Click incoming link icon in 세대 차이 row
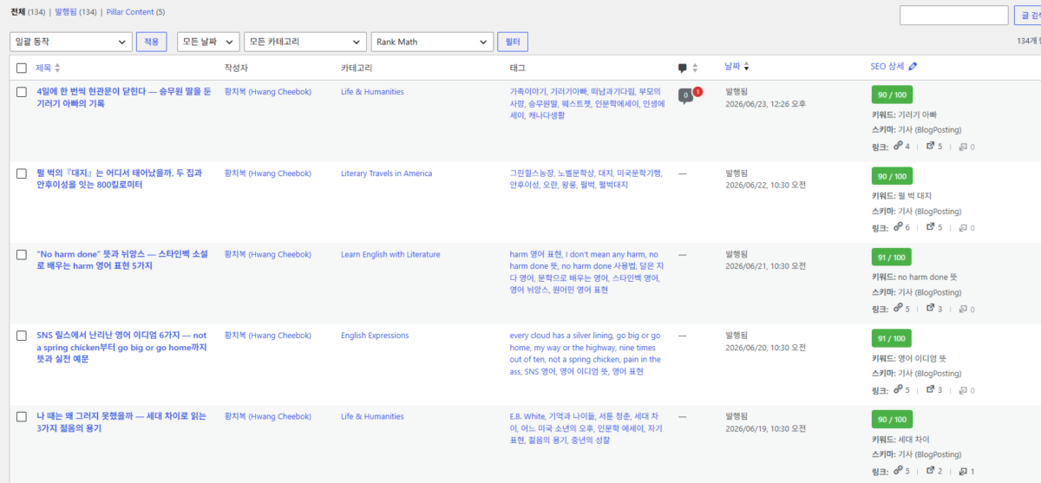1041x483 pixels. [963, 471]
